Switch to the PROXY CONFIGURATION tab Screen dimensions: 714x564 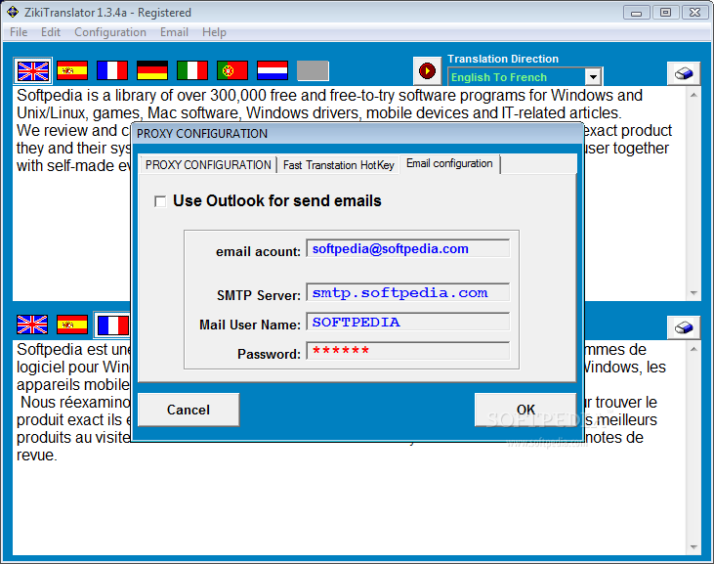click(208, 165)
